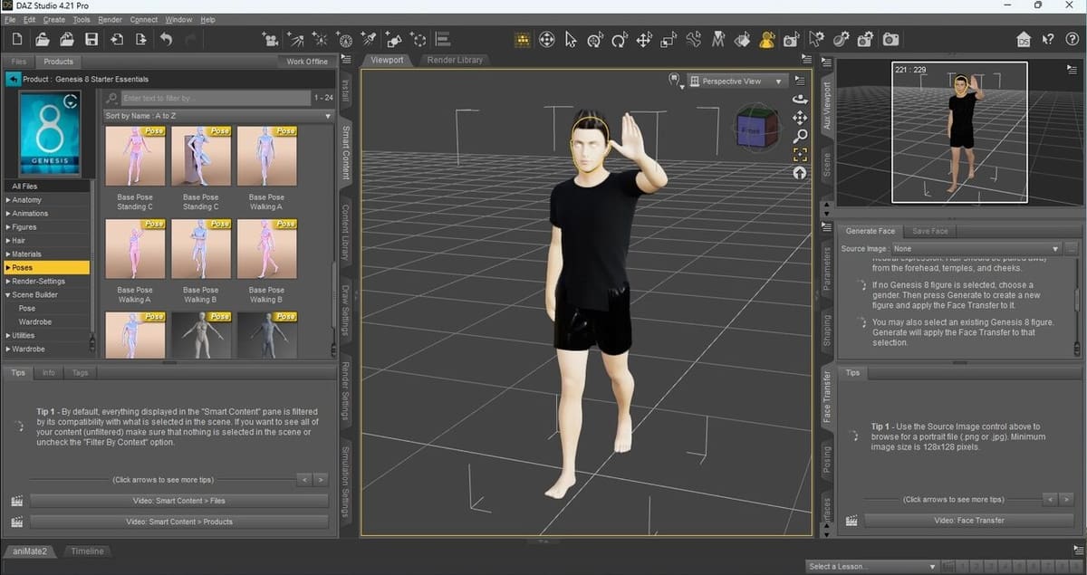Click the Source Image browse ellipsis button
1087x575 pixels.
click(1073, 248)
